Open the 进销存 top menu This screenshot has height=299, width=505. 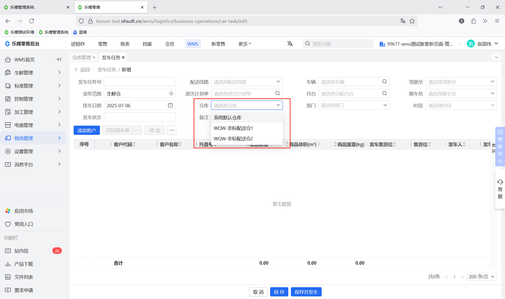pyautogui.click(x=78, y=44)
